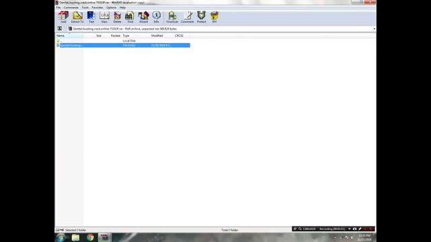
Task: Click the taskbar clock
Action: 364,237
